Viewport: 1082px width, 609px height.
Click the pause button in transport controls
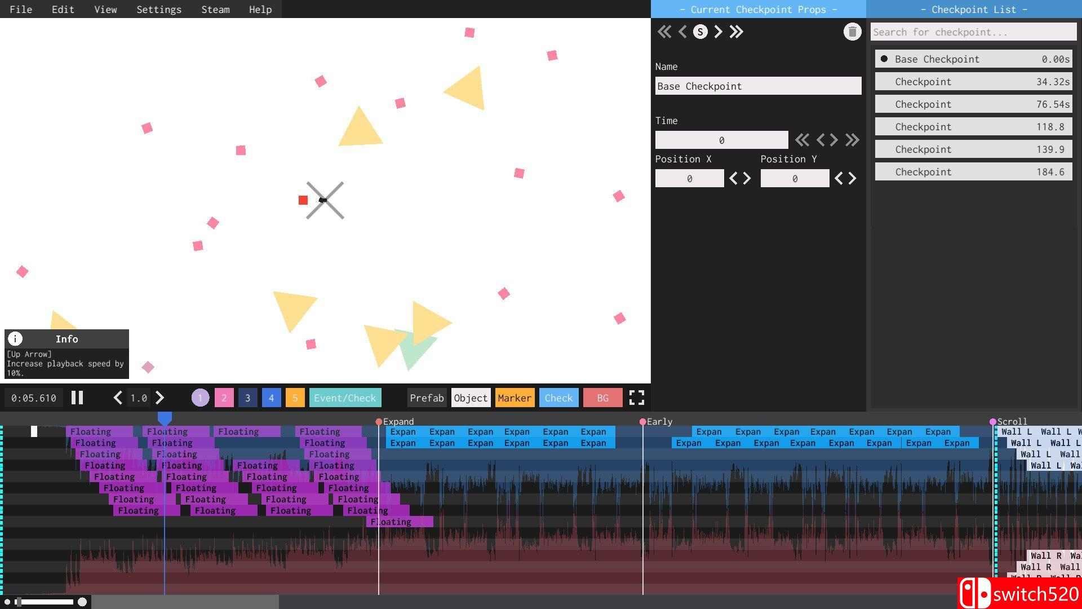tap(77, 397)
